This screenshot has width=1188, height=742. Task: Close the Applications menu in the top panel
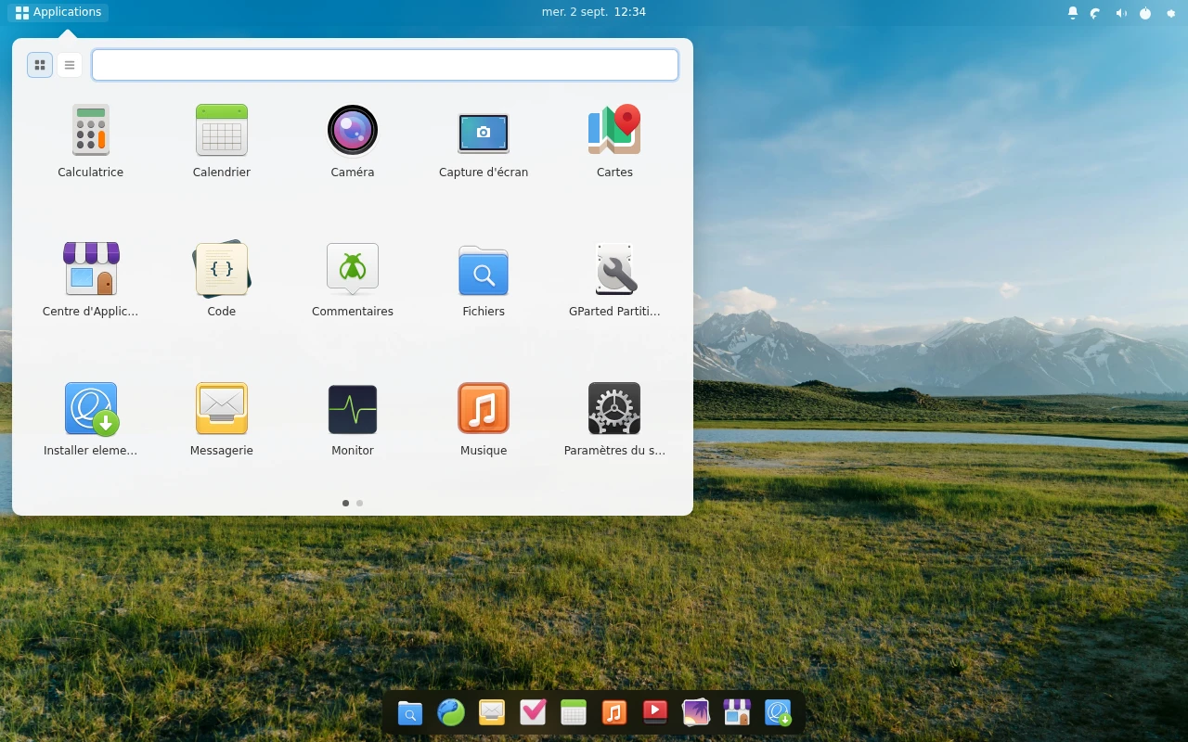tap(58, 12)
